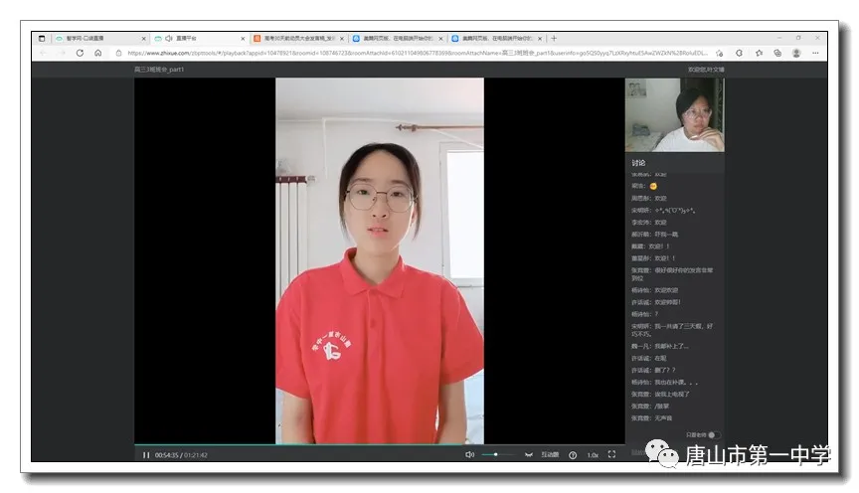Mute the player volume speaker icon
Screen dimensions: 859x493
click(470, 455)
